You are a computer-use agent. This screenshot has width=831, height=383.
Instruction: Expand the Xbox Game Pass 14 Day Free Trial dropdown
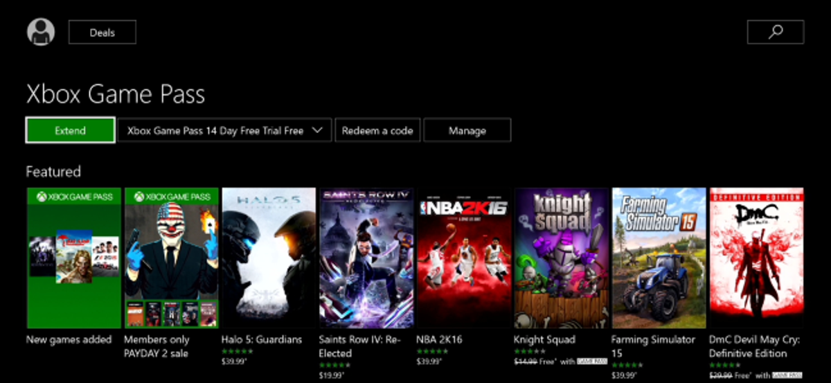coord(224,130)
